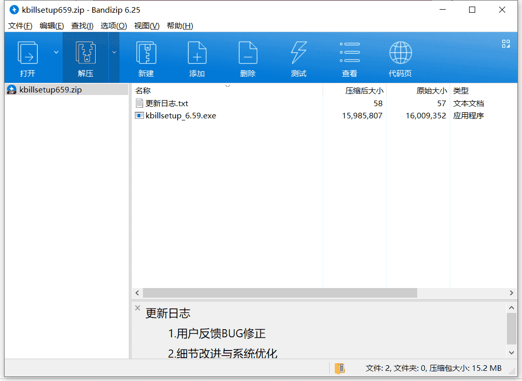Sort by the 压缩后大小 column header
Viewport: 522px width, 381px height.
click(x=355, y=90)
